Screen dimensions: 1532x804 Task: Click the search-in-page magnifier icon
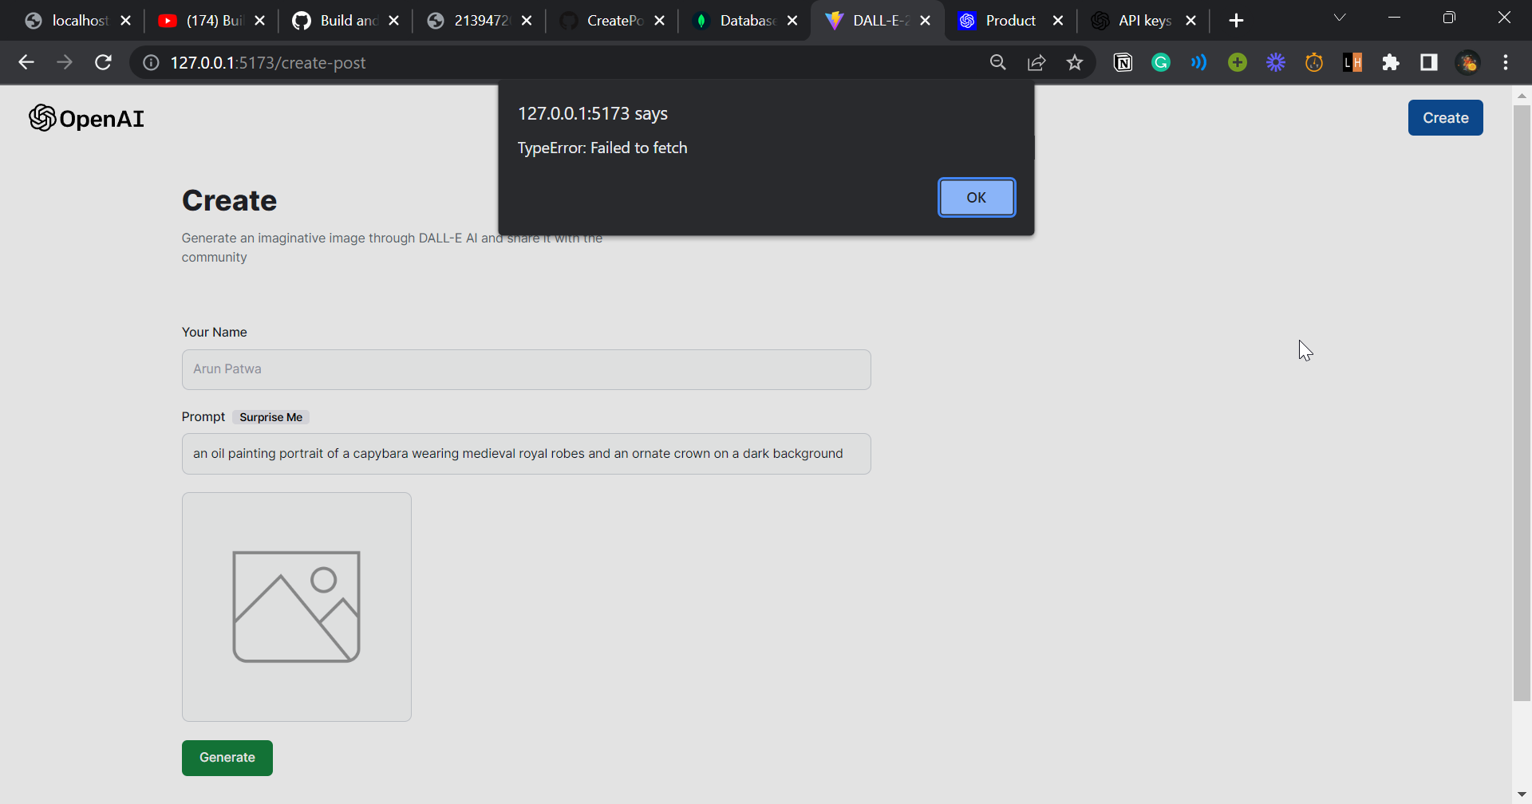click(998, 62)
